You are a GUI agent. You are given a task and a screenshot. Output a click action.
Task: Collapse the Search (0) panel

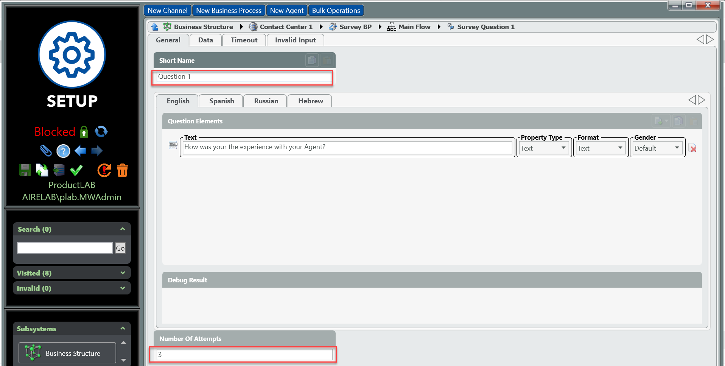pyautogui.click(x=123, y=229)
